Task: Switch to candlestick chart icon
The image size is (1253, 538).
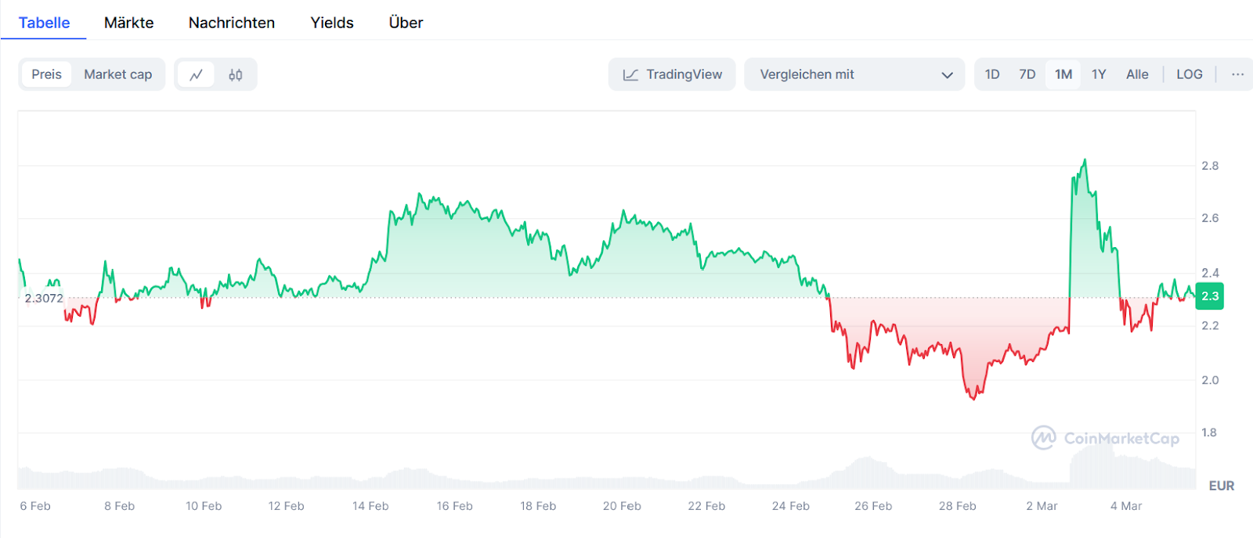Action: click(x=236, y=75)
